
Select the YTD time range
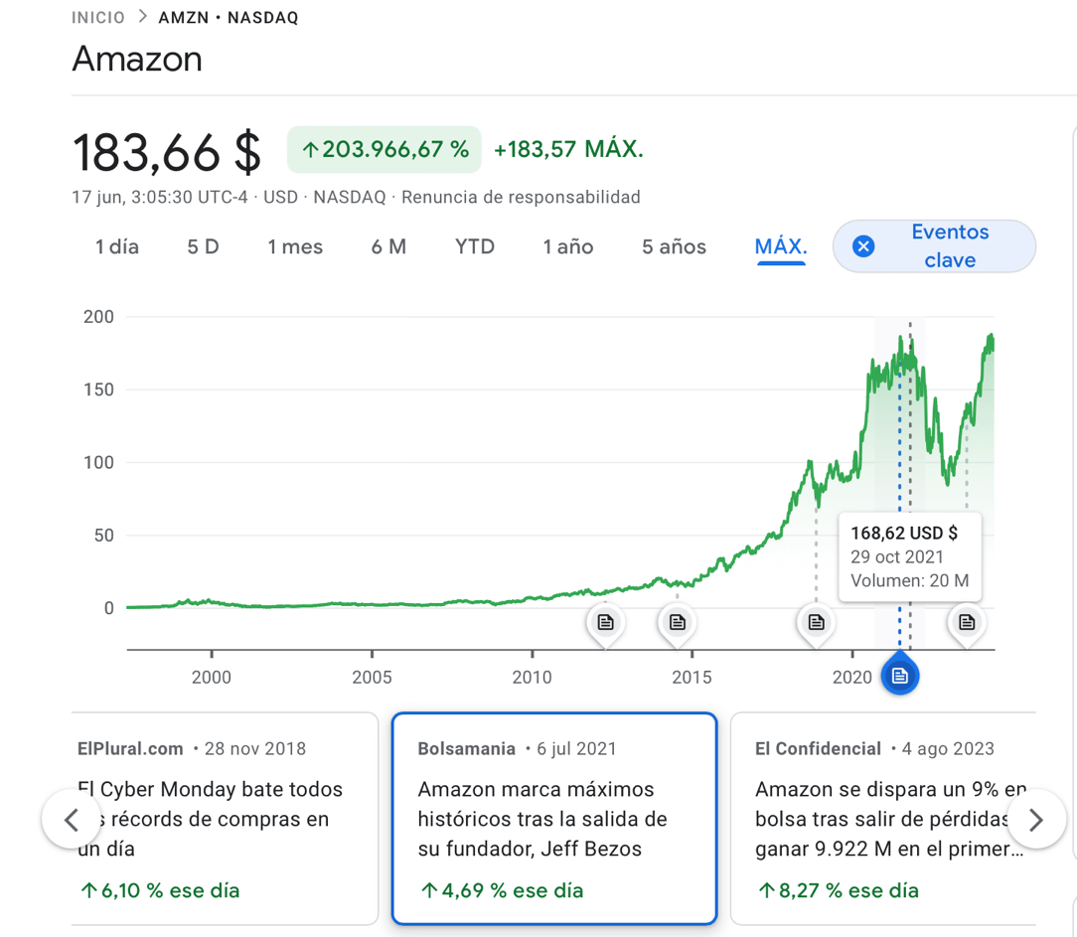pyautogui.click(x=475, y=247)
